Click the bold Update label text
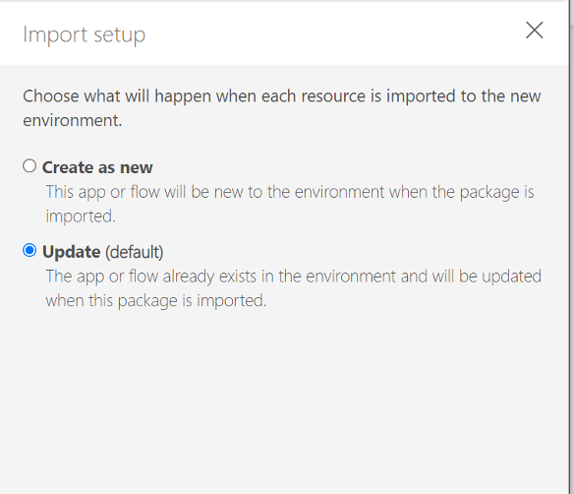Screen dimensions: 574x494 tap(72, 252)
